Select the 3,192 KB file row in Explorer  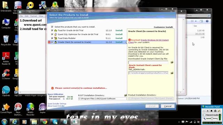coord(196,31)
